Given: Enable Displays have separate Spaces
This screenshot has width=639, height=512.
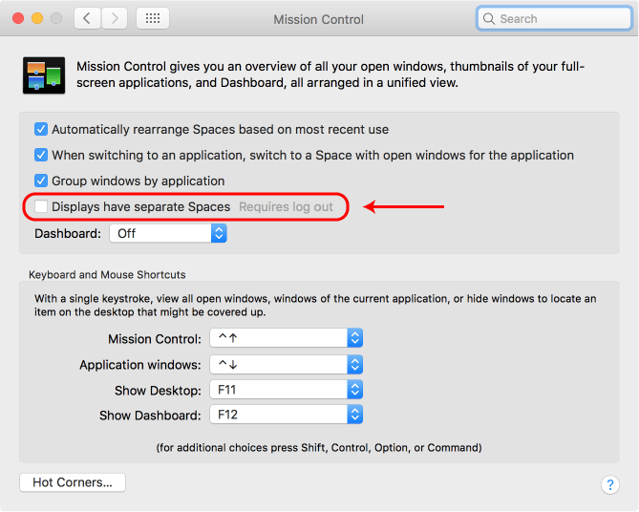Looking at the screenshot, I should pos(41,206).
